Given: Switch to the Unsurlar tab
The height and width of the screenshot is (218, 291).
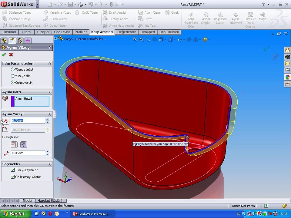Looking at the screenshot, I should 9,32.
